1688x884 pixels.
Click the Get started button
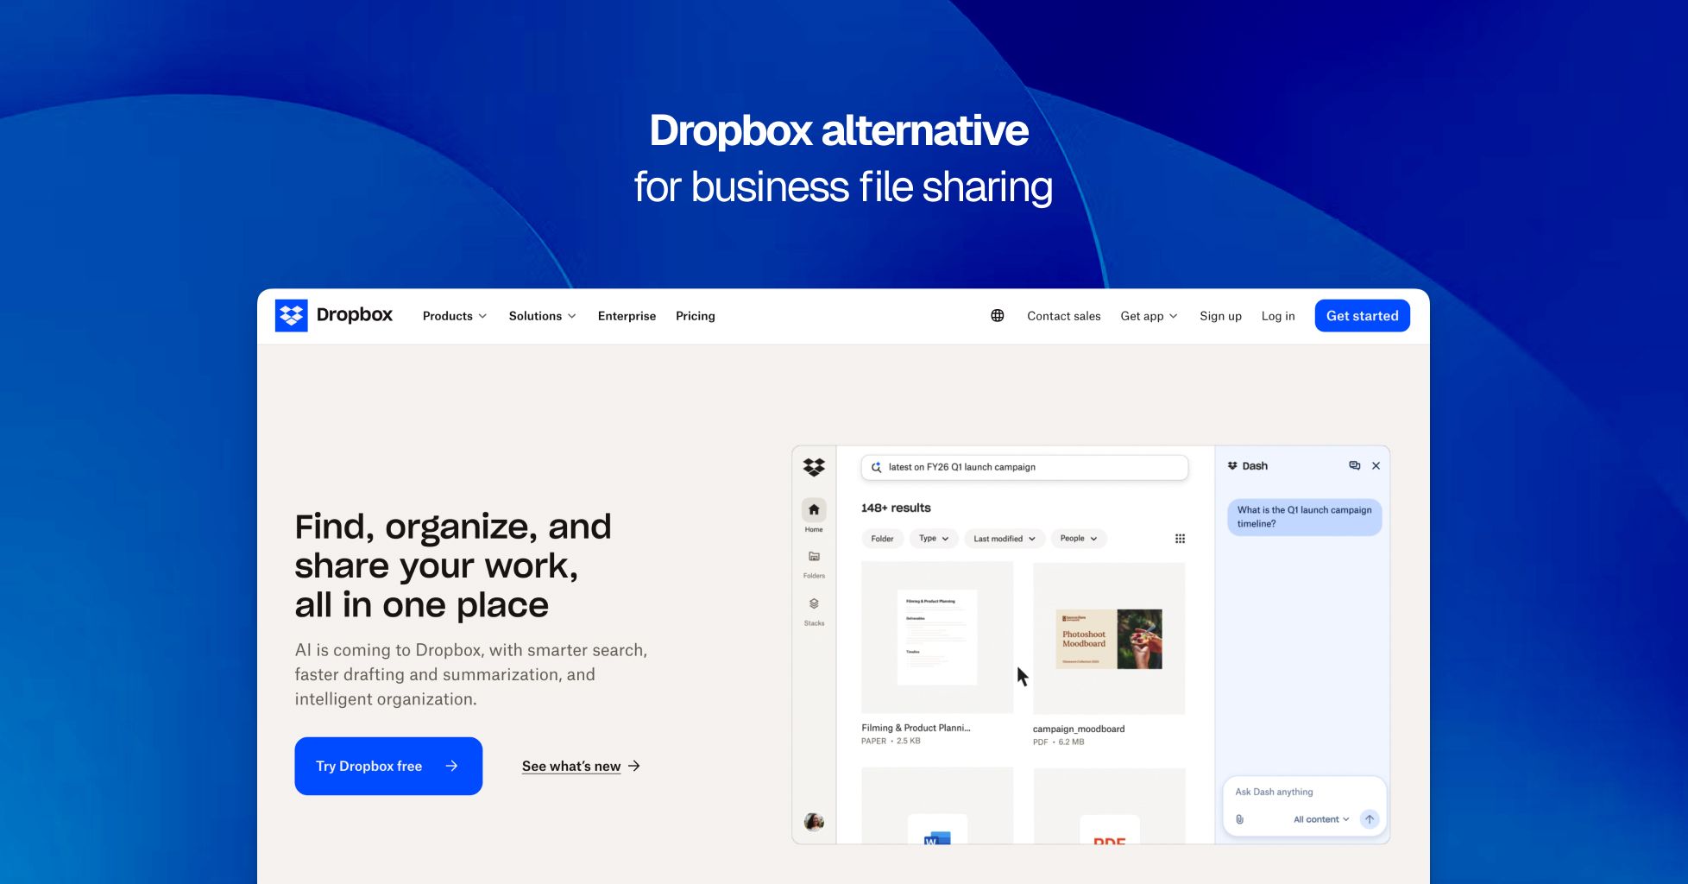(x=1362, y=316)
